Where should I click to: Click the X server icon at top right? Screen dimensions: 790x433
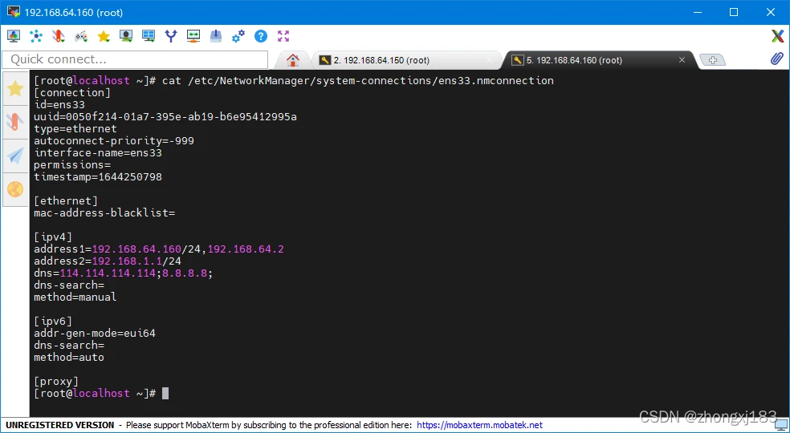point(777,36)
